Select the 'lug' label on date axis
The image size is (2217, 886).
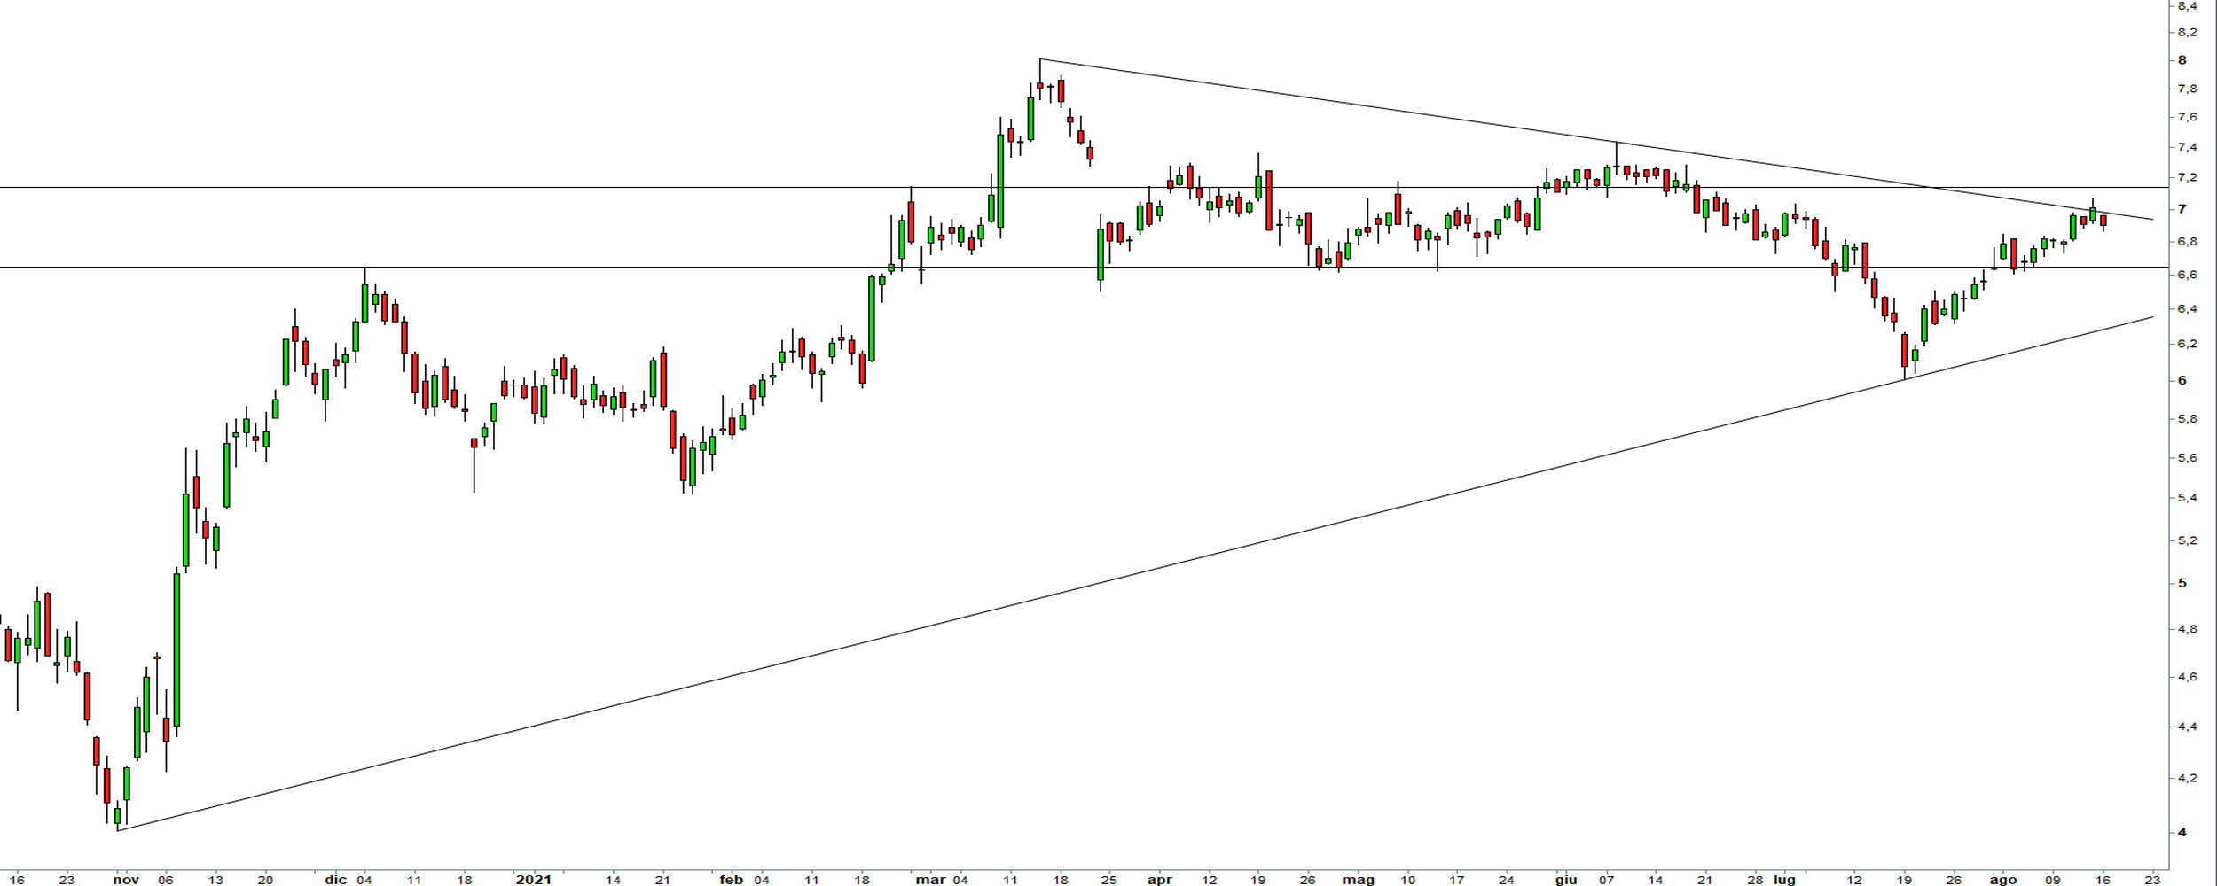[1784, 880]
